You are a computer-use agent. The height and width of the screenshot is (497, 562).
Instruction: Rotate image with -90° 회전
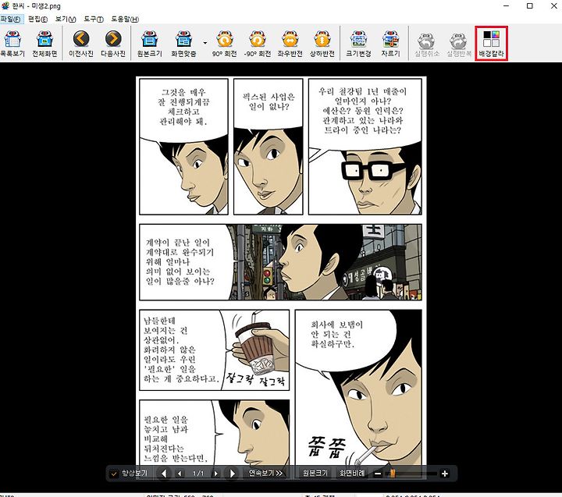(258, 44)
